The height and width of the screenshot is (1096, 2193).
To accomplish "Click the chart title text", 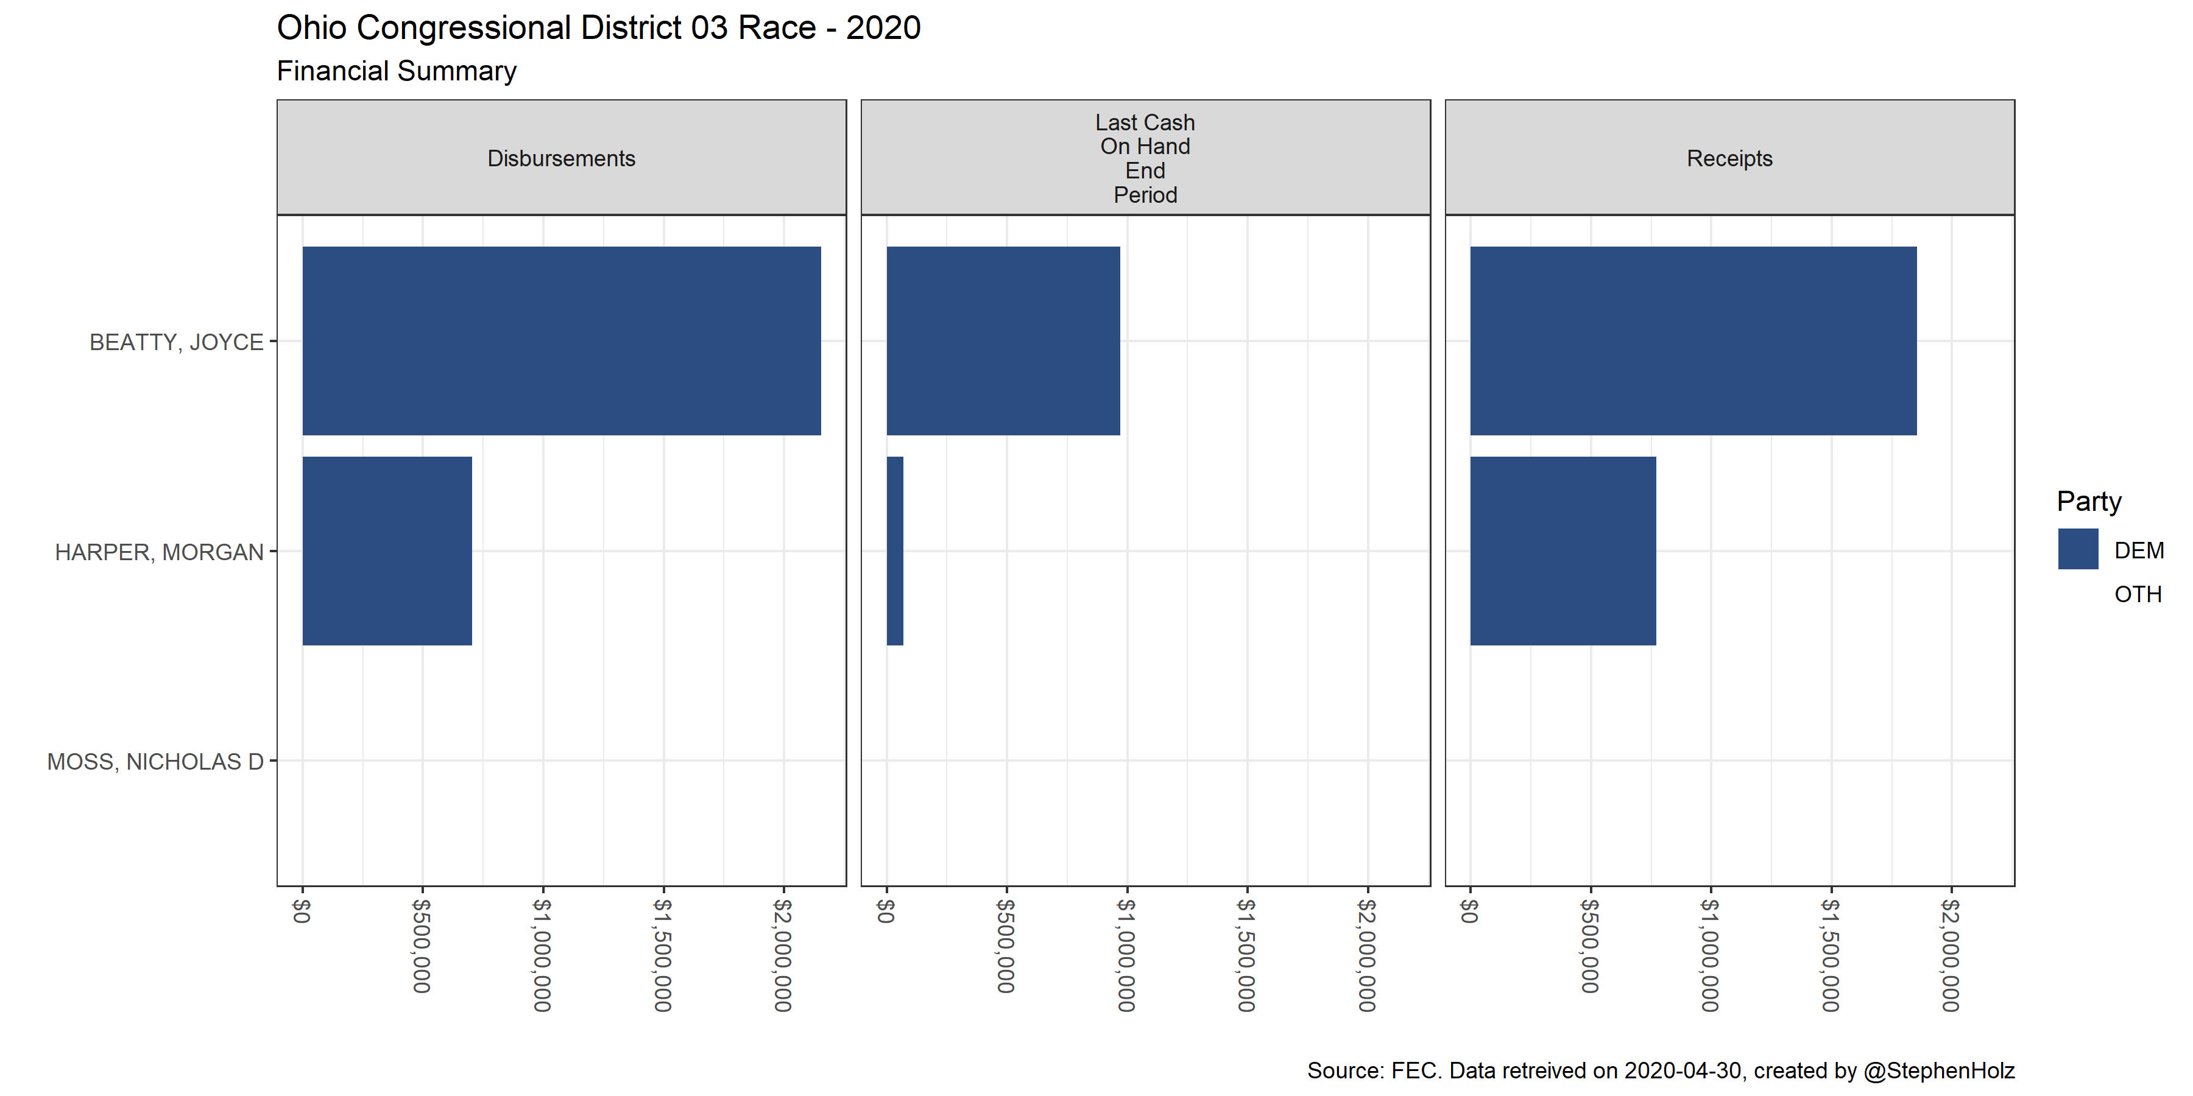I will (598, 28).
